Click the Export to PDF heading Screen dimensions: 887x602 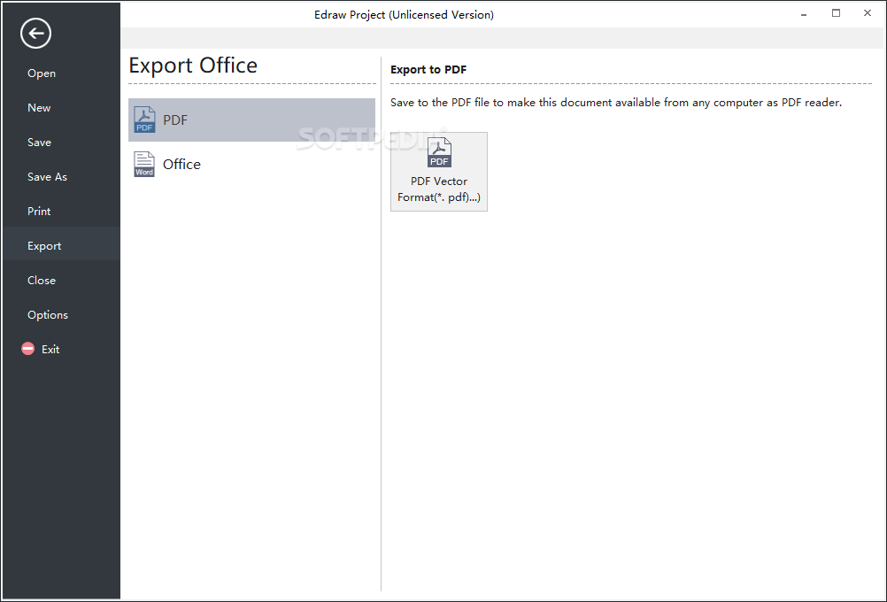[x=428, y=70]
